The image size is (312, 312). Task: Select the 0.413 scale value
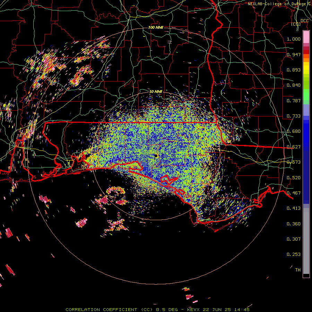tap(294, 208)
